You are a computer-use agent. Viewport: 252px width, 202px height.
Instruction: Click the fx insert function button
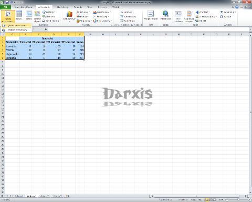(x=46, y=29)
